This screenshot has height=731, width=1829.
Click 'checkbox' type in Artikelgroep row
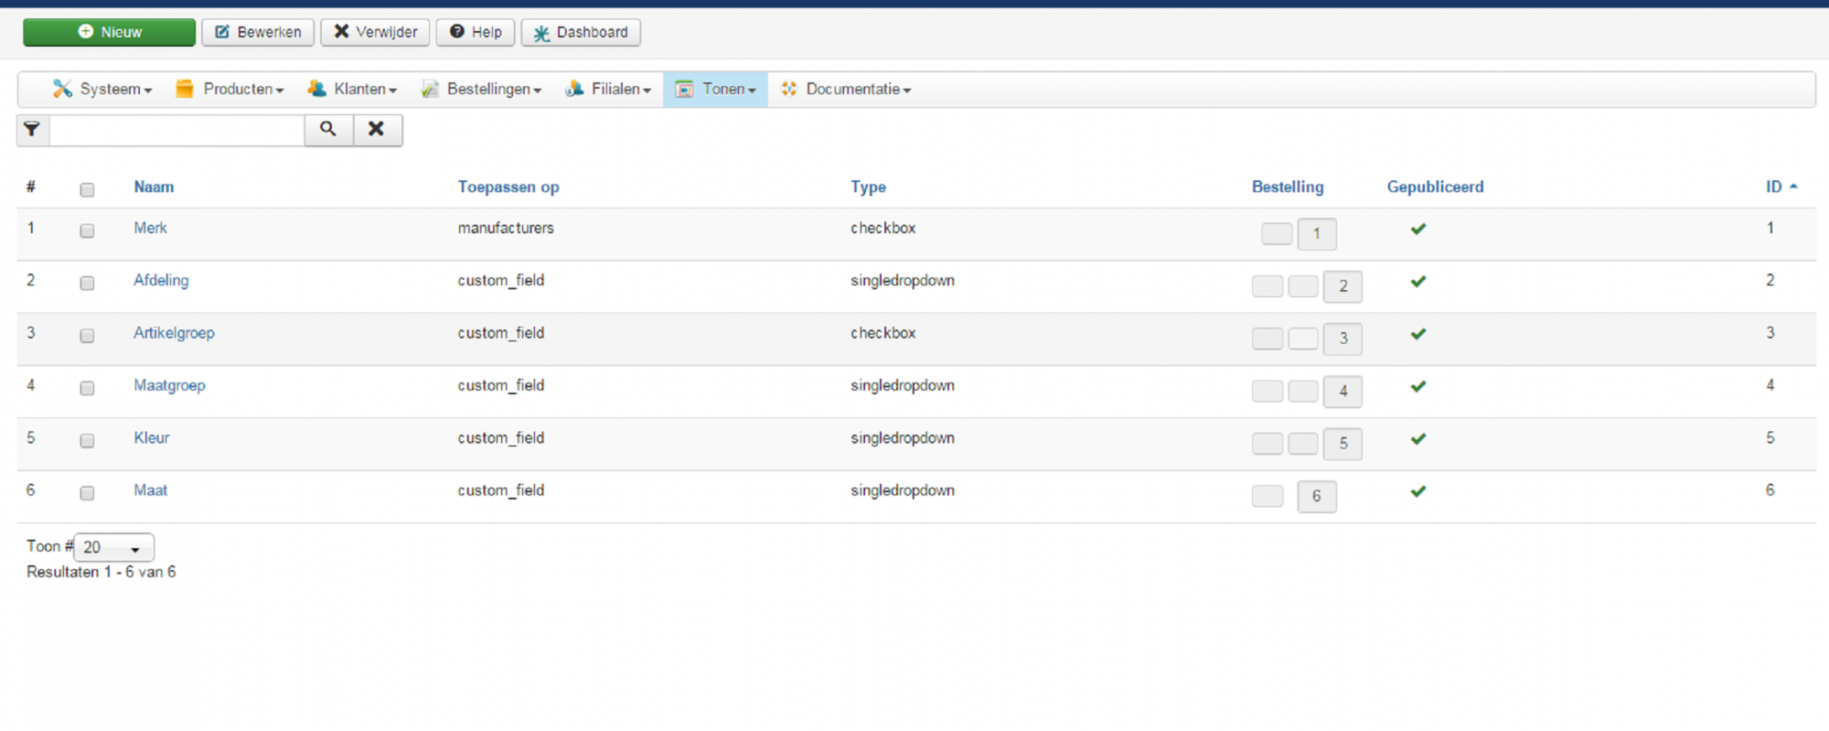[x=882, y=333]
